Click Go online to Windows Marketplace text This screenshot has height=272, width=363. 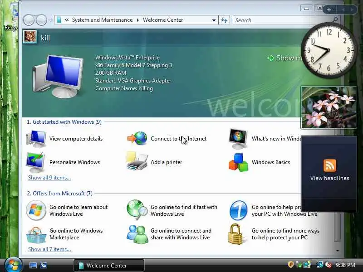pyautogui.click(x=76, y=234)
